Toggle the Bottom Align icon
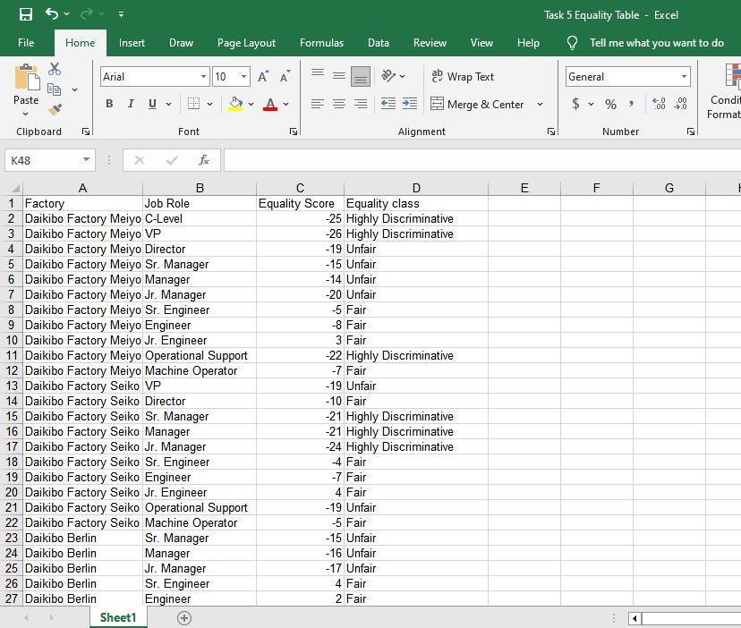 coord(361,76)
